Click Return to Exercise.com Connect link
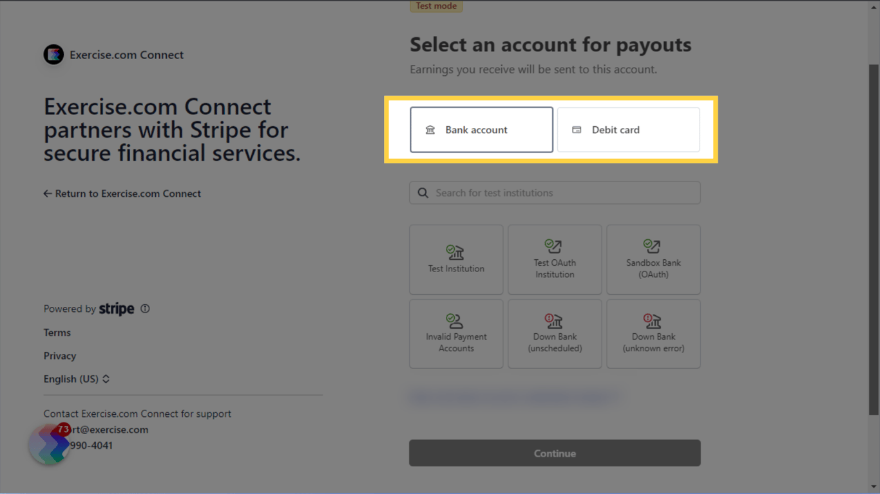Screen dimensions: 880x494 click(x=122, y=193)
